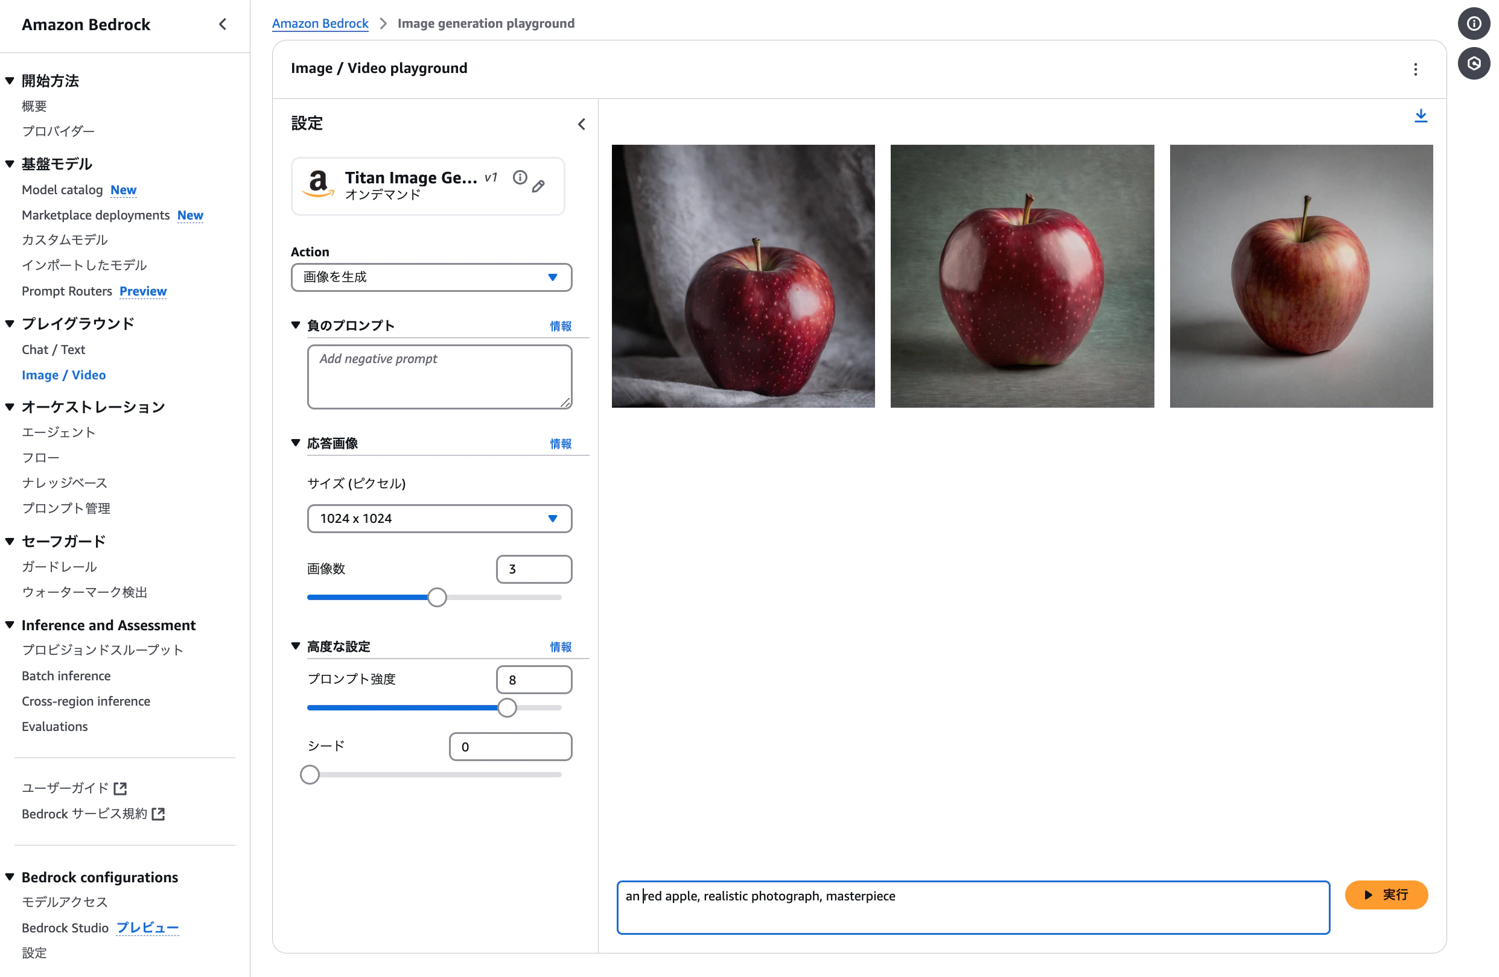Open エージェント page
The height and width of the screenshot is (977, 1499).
58,432
